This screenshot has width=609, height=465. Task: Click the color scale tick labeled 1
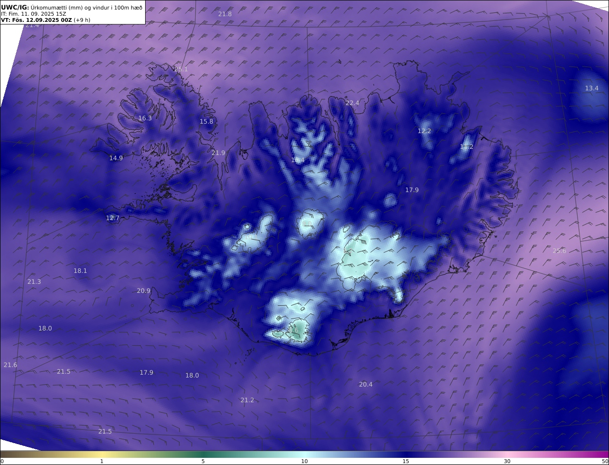click(102, 461)
